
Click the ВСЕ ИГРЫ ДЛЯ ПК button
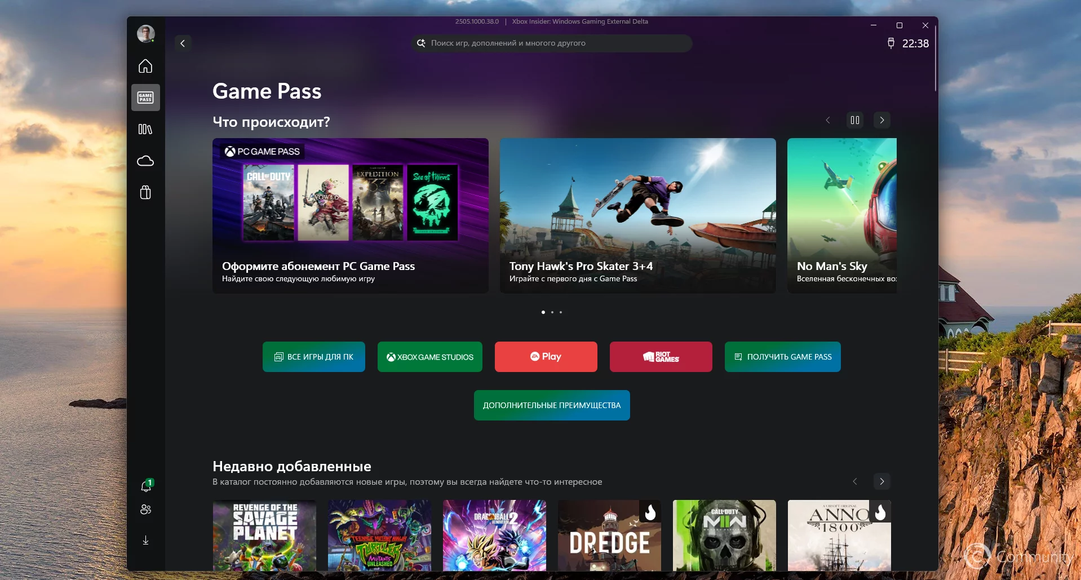click(x=314, y=357)
